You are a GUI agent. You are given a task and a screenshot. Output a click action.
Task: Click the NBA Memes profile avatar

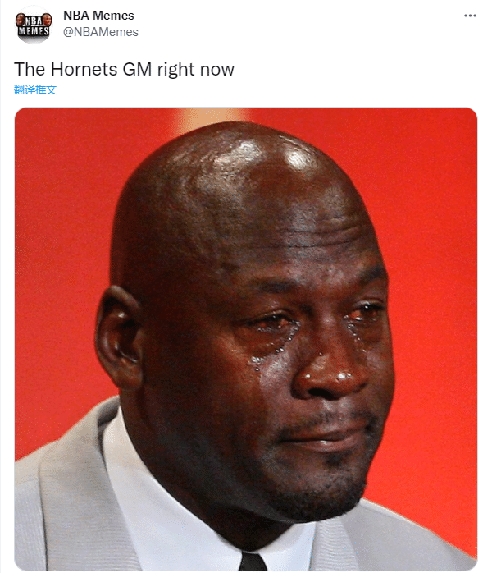pyautogui.click(x=34, y=25)
